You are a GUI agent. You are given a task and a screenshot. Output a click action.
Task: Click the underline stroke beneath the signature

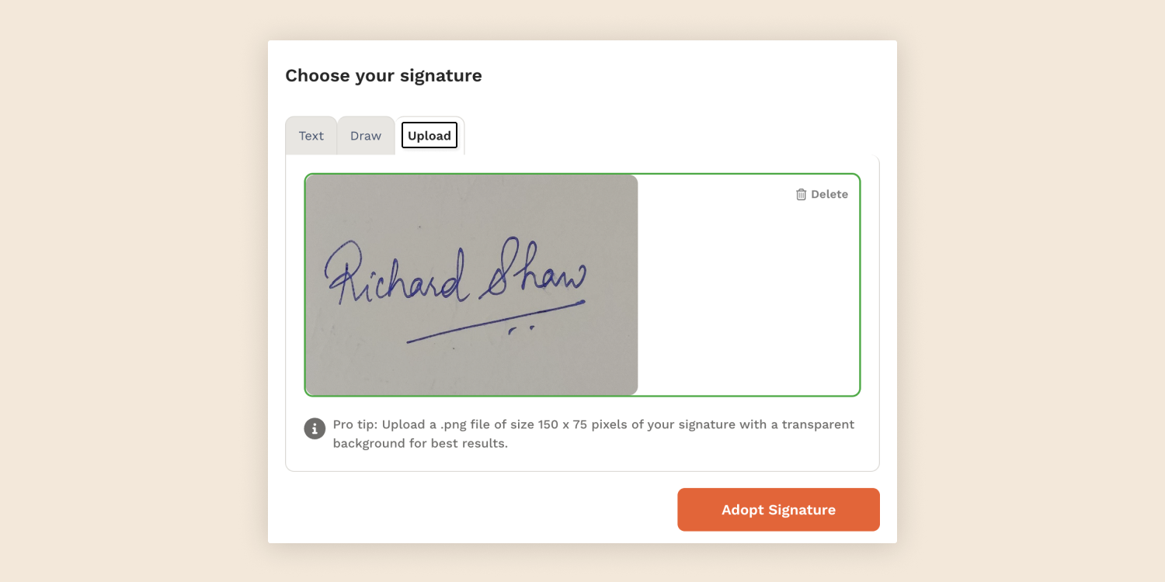pos(497,320)
